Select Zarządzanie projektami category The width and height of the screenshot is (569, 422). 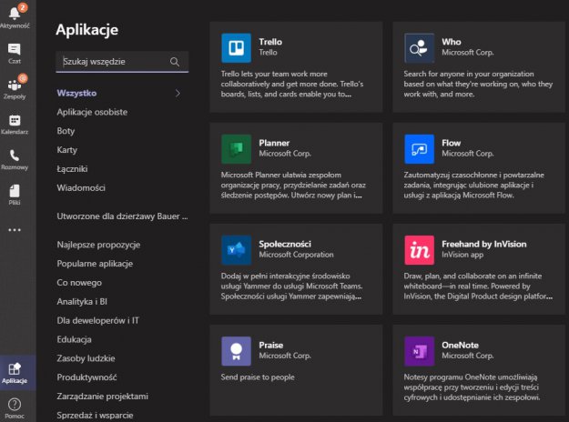click(x=102, y=397)
